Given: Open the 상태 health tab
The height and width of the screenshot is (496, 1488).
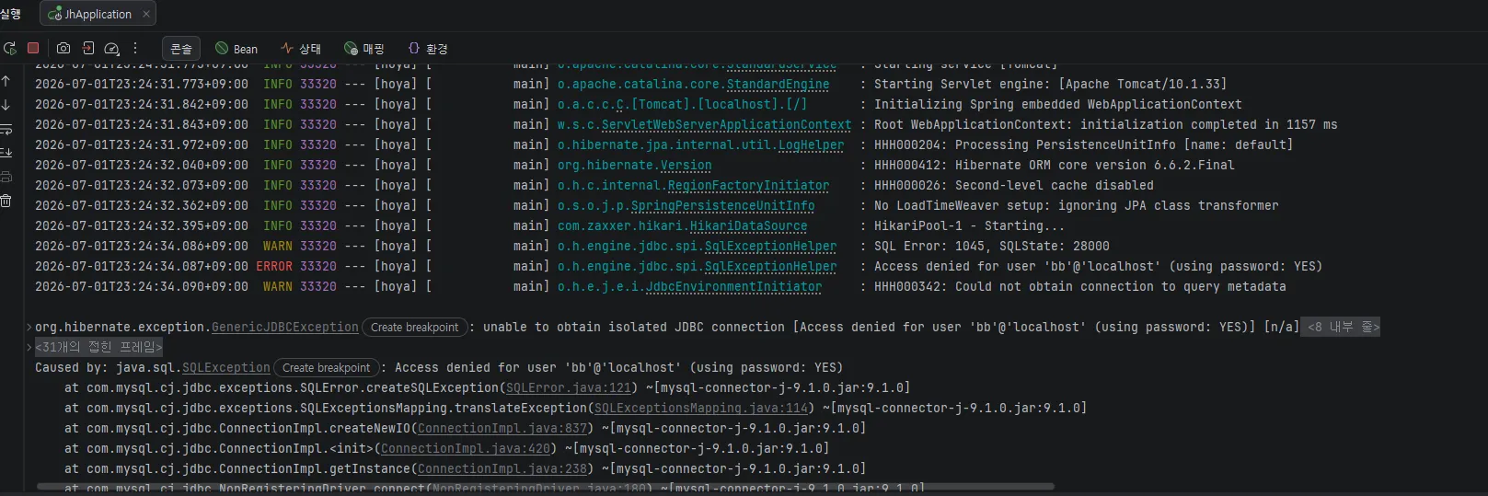Looking at the screenshot, I should [301, 49].
